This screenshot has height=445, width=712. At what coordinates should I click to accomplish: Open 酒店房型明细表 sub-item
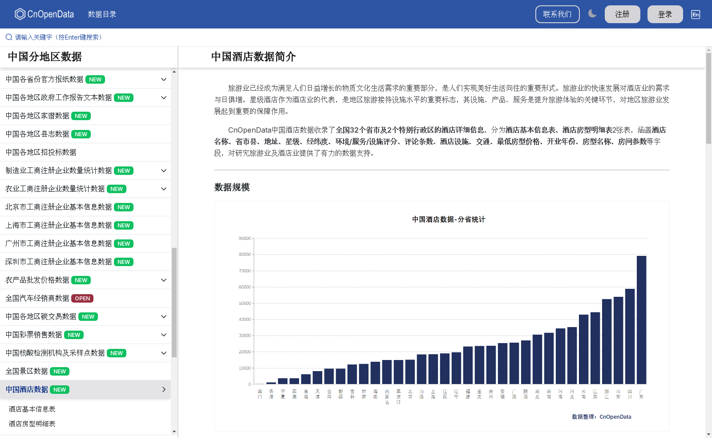click(32, 424)
